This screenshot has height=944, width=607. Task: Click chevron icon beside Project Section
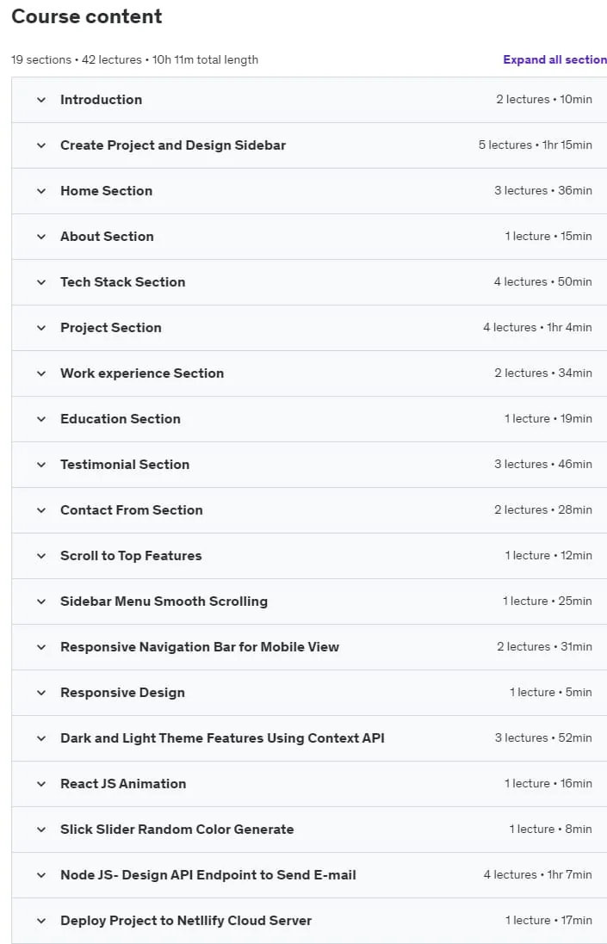pyautogui.click(x=41, y=328)
